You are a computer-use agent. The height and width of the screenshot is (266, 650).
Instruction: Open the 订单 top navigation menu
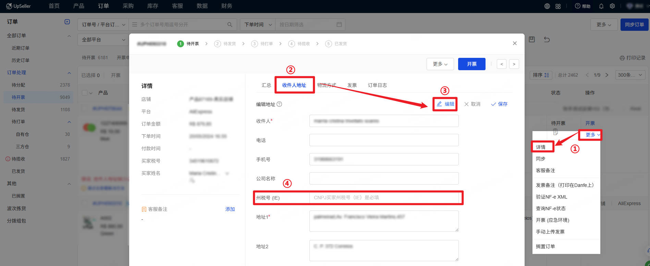tap(103, 6)
